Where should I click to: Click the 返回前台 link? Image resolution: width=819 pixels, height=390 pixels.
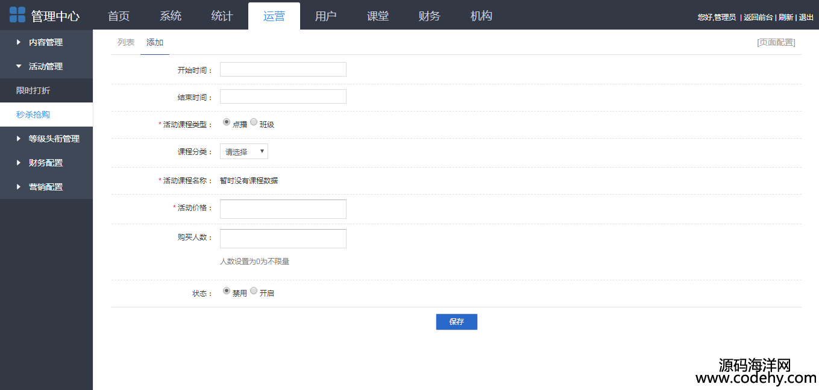click(x=758, y=17)
